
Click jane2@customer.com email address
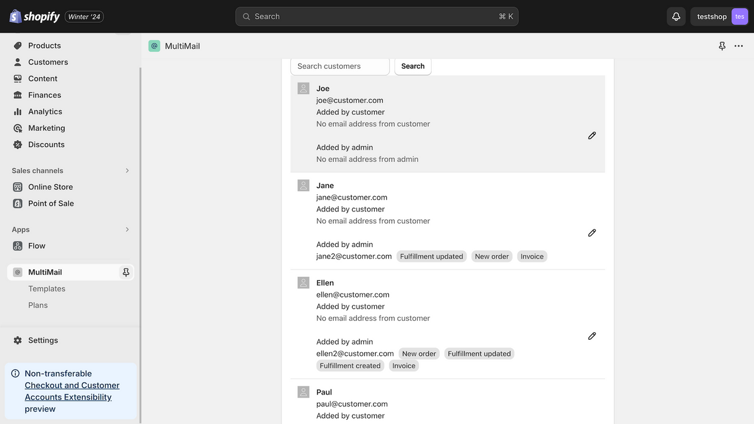354,256
